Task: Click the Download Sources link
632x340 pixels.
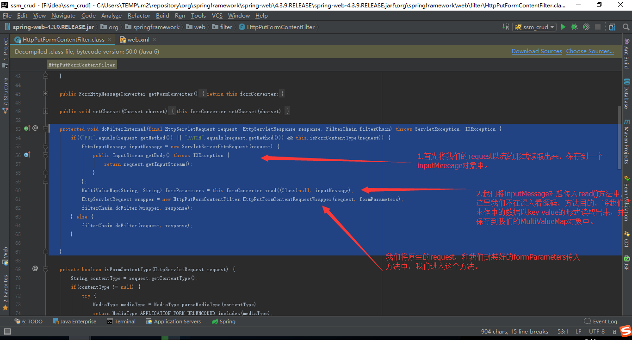Action: pyautogui.click(x=537, y=51)
